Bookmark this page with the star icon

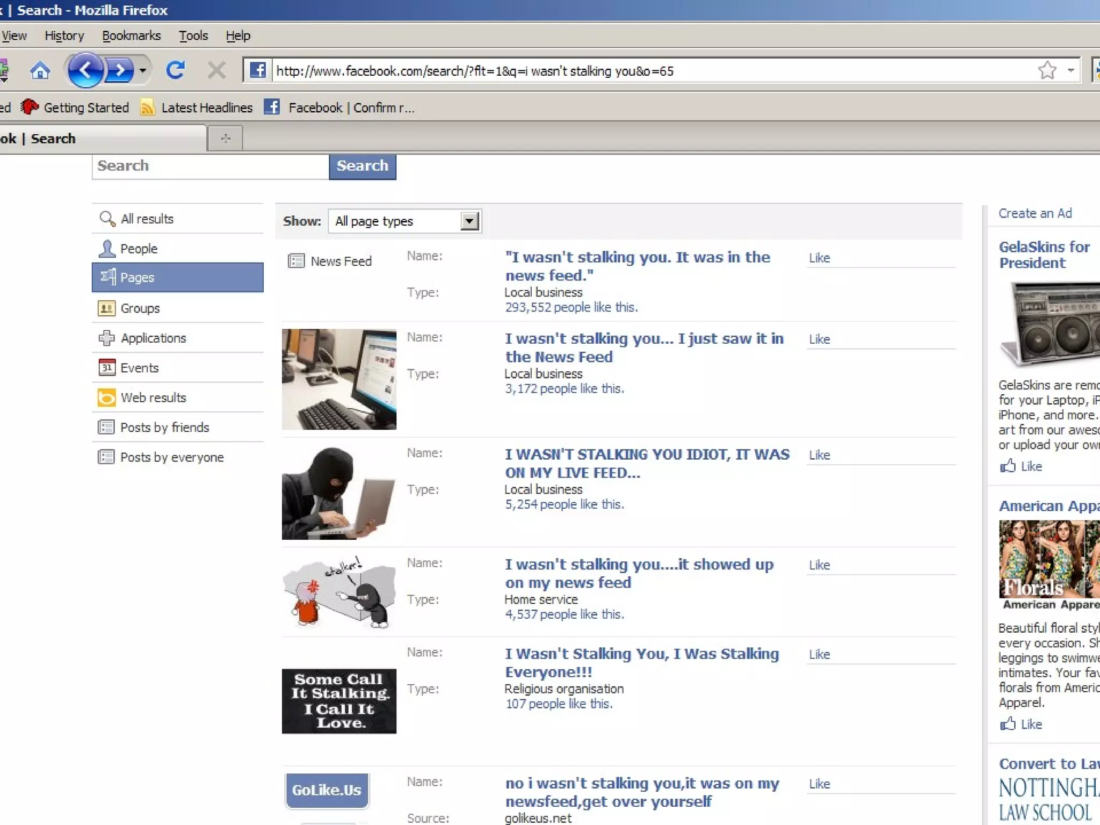(1047, 70)
